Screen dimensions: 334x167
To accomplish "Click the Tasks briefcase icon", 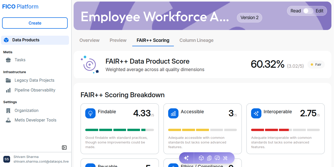I will pos(8,60).
